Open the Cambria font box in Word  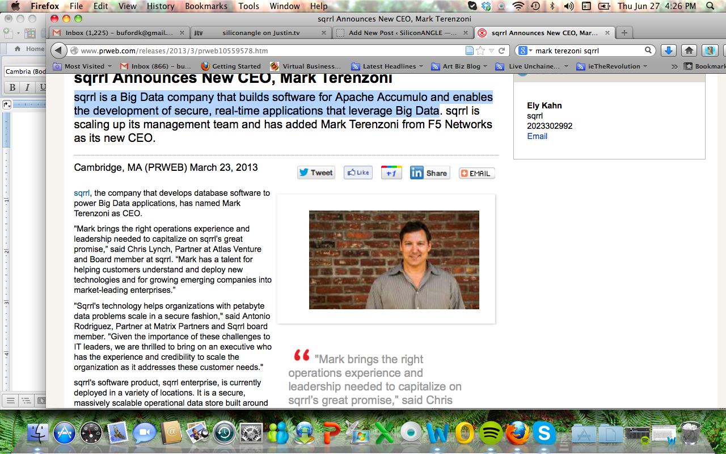tap(26, 72)
